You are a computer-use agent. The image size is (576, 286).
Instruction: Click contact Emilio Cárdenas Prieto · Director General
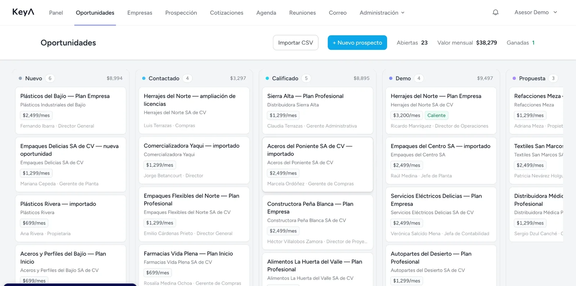[x=188, y=233]
